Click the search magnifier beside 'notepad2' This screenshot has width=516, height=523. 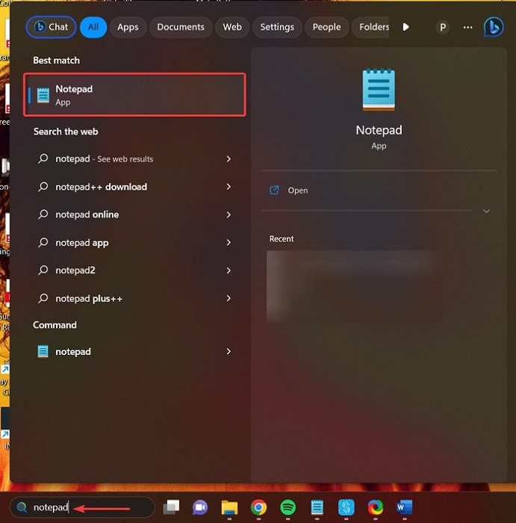[43, 270]
